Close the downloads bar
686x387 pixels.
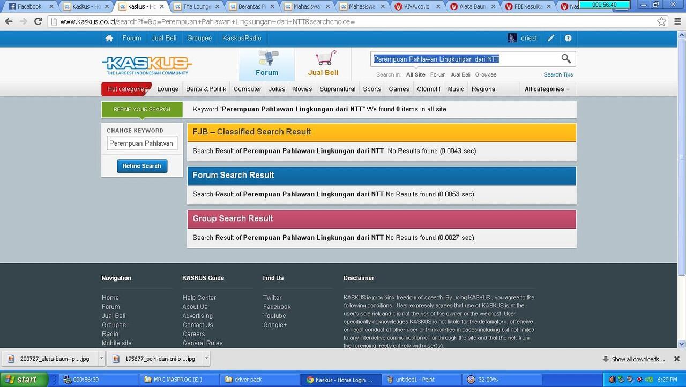click(x=676, y=359)
